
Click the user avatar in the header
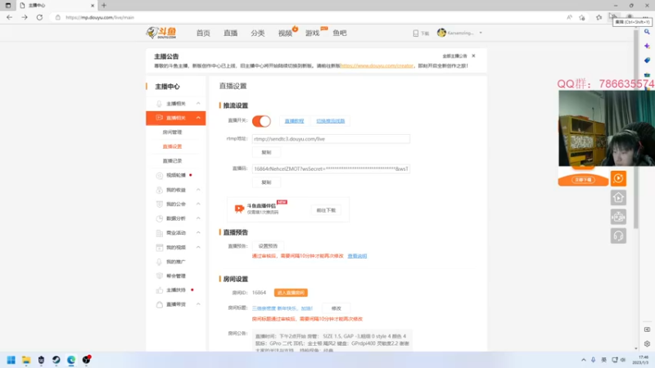pos(441,33)
